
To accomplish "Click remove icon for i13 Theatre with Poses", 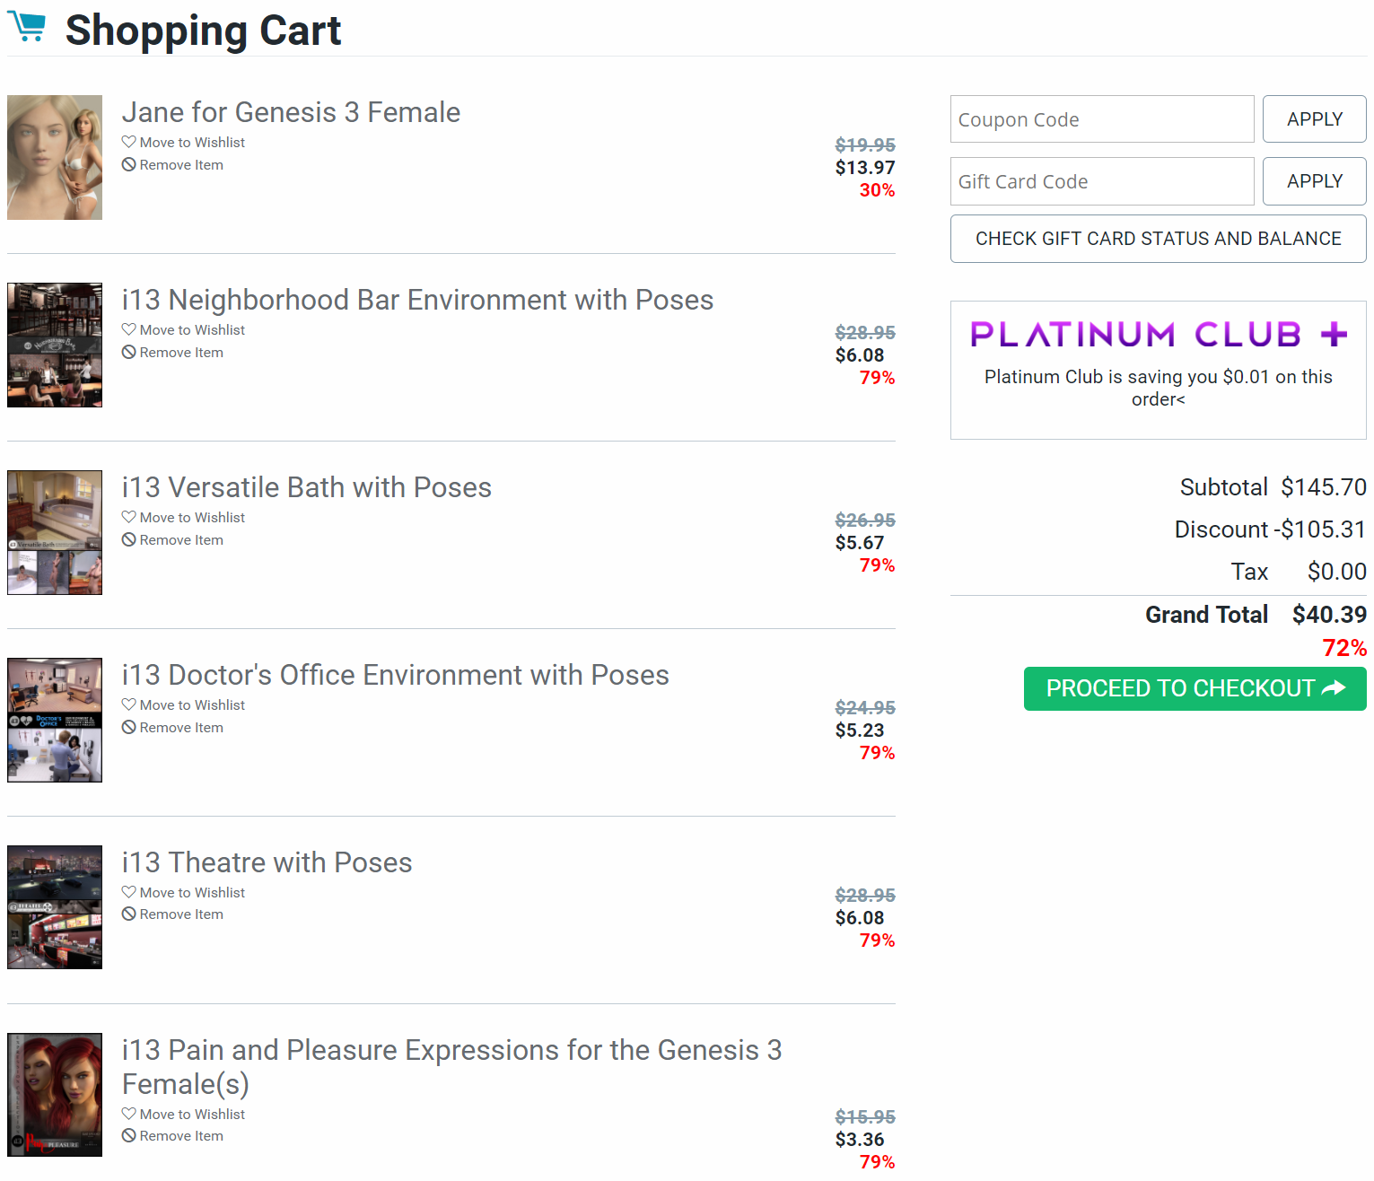I will click(129, 914).
